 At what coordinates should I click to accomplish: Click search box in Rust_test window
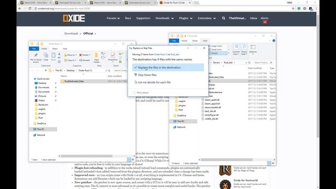tap(262, 62)
